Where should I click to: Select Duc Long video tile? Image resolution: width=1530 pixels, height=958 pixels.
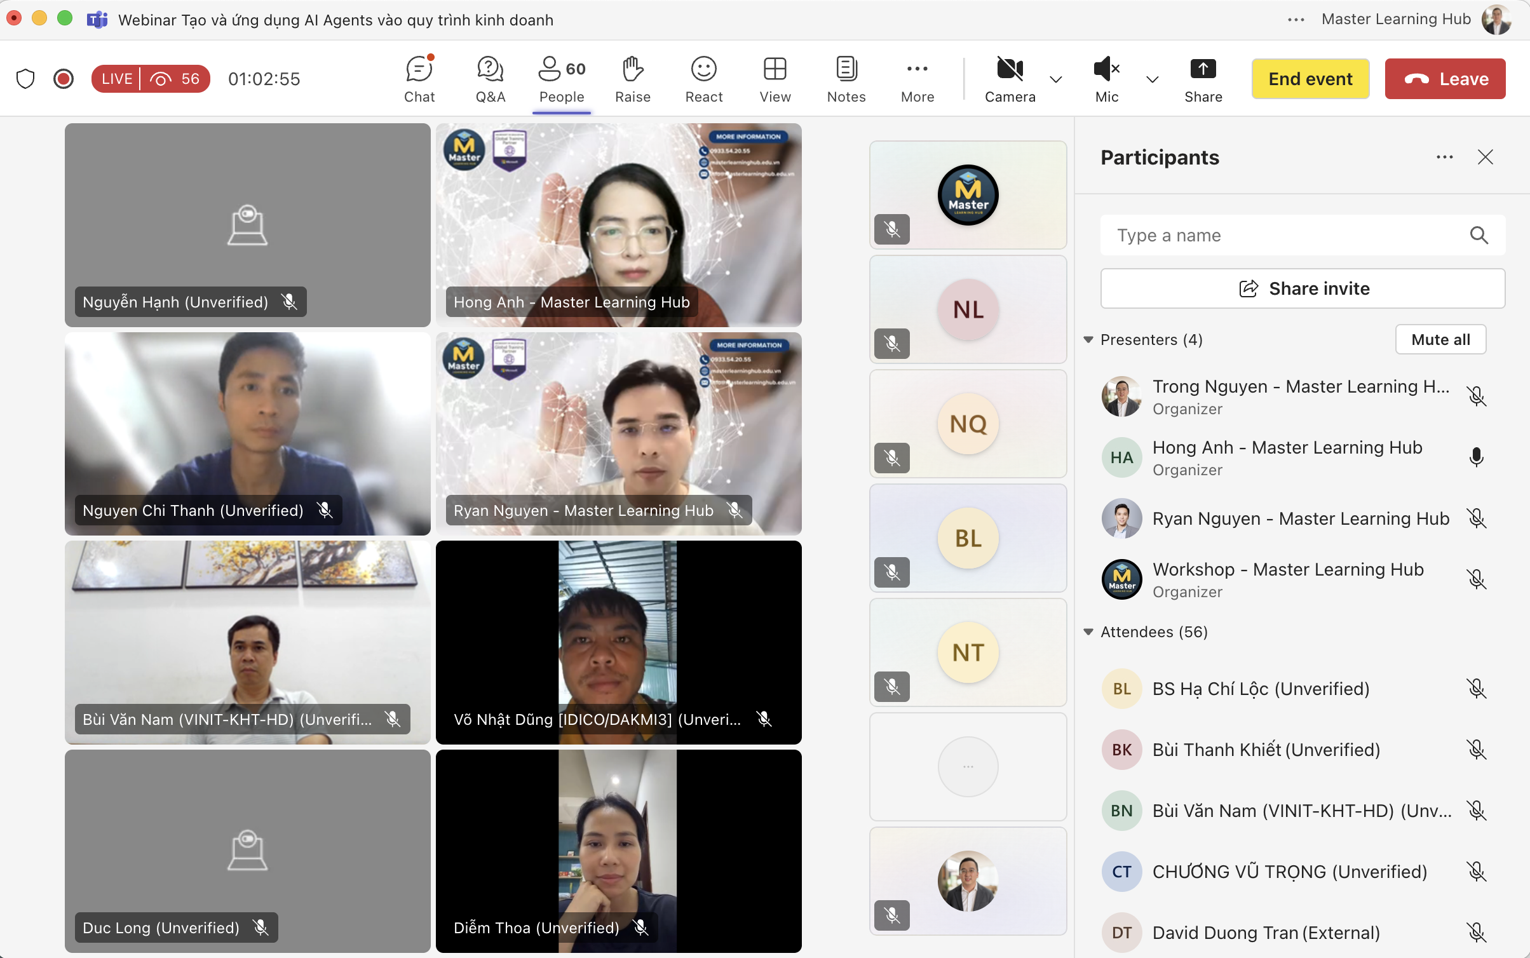(x=248, y=851)
